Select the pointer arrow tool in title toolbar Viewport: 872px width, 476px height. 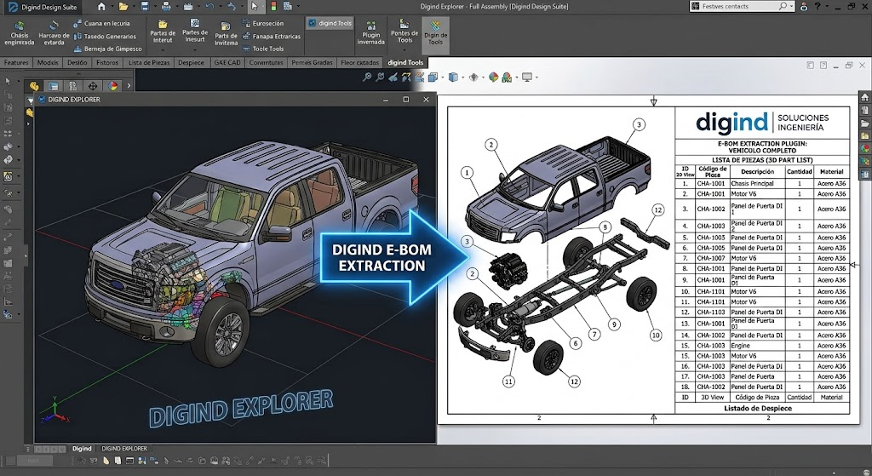pyautogui.click(x=254, y=7)
